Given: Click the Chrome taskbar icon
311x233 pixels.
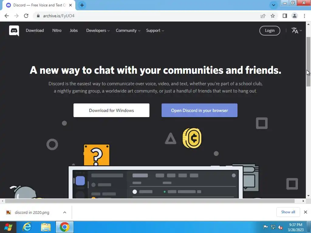Looking at the screenshot, I should point(65,227).
